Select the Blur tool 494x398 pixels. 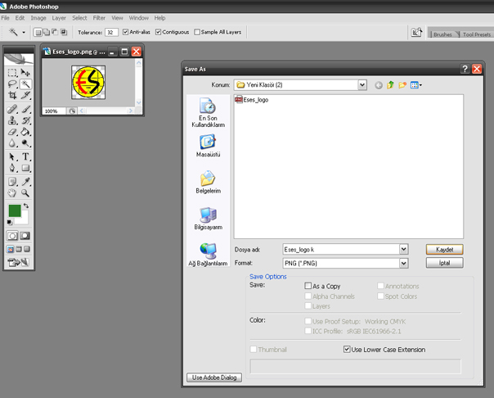tap(12, 143)
